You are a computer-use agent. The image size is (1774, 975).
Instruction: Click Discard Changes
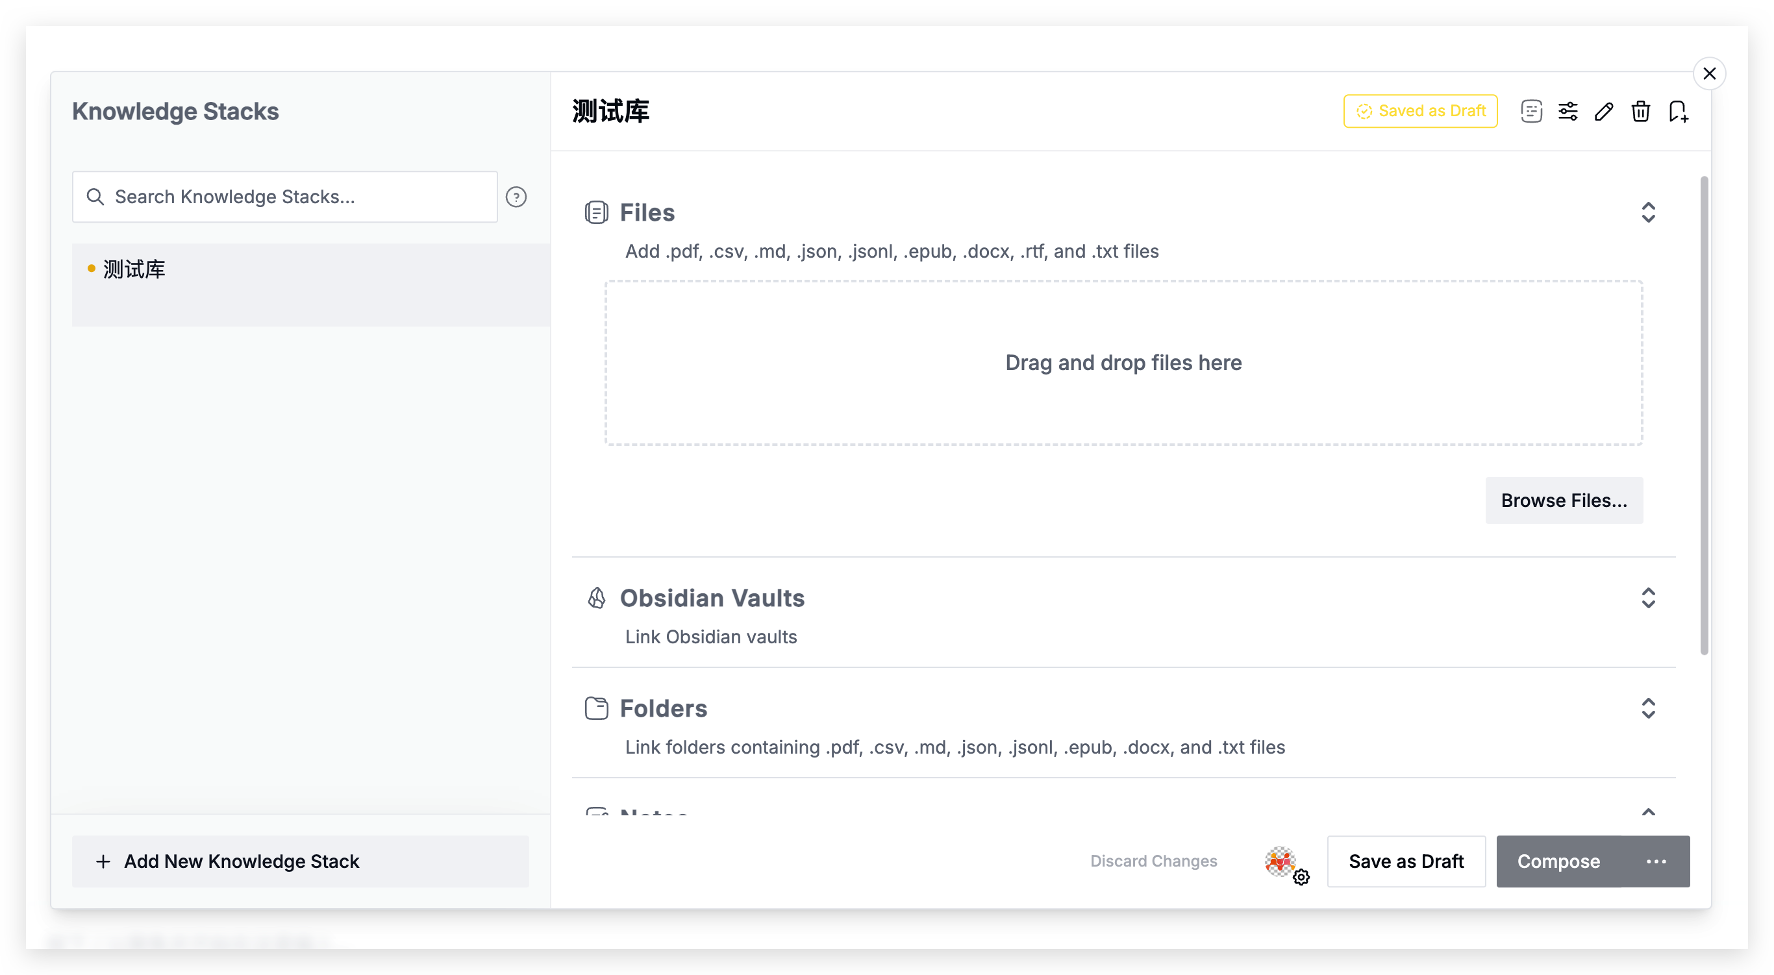(x=1153, y=861)
